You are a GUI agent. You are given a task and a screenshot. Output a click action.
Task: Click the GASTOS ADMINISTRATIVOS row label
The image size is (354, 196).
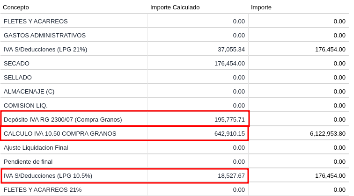(44, 35)
